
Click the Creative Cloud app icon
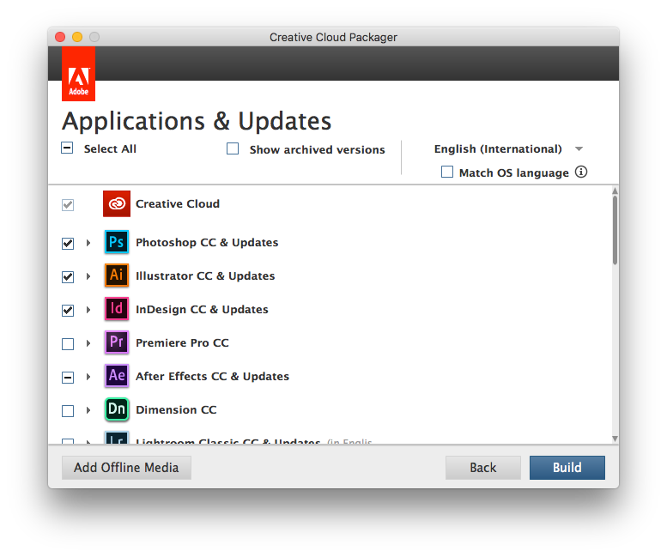click(x=117, y=203)
